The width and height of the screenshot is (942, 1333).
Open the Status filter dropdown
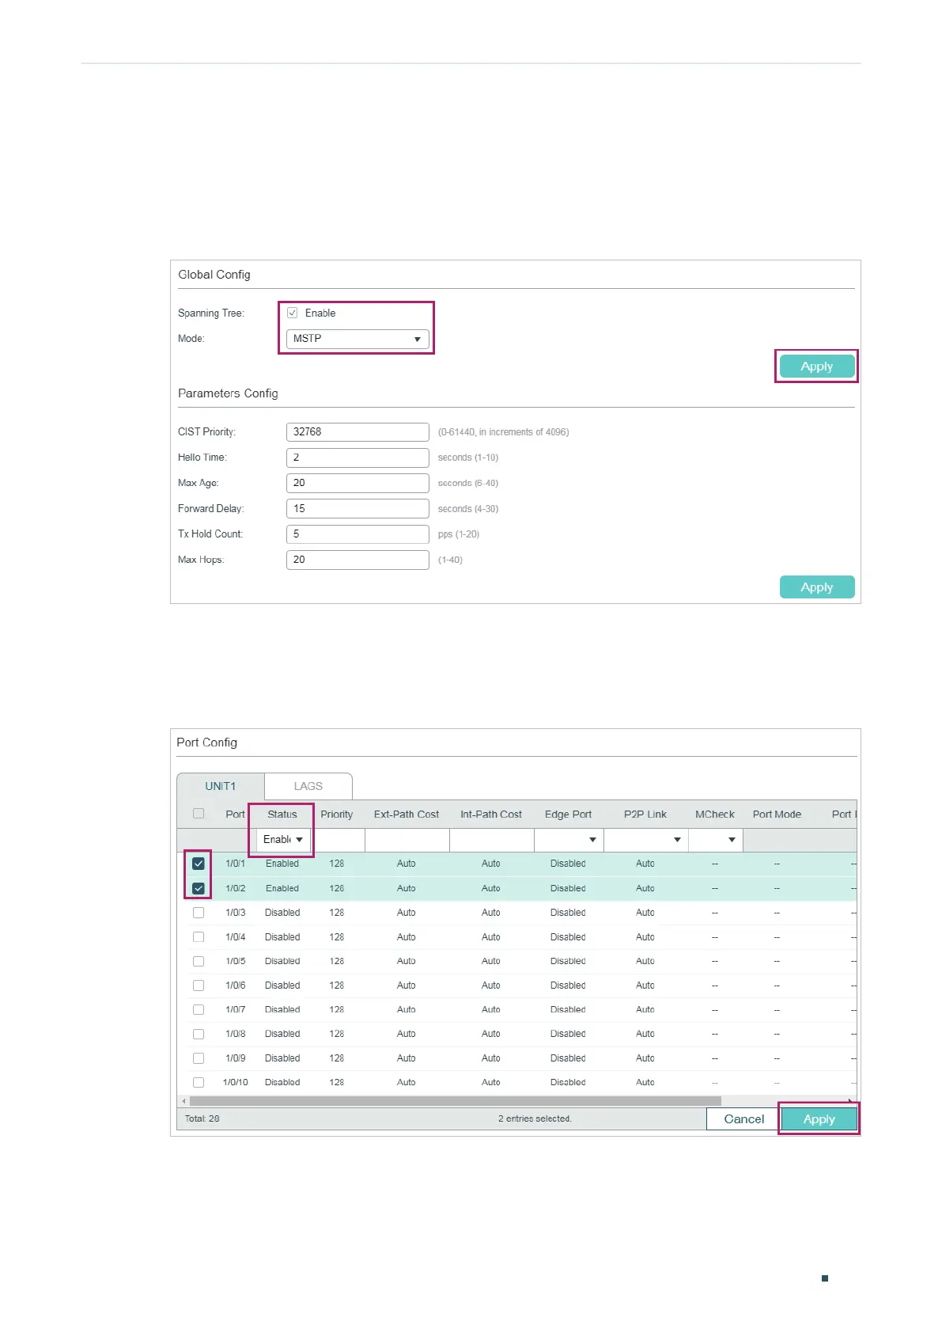click(283, 839)
